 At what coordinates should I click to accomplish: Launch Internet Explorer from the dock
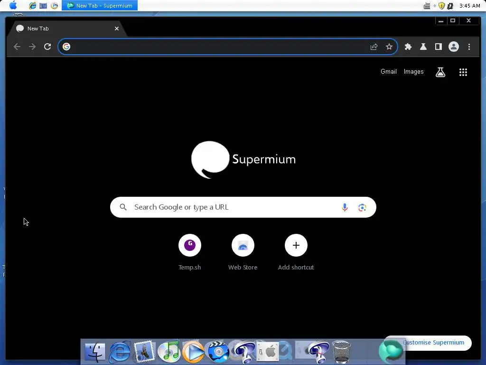tap(120, 352)
